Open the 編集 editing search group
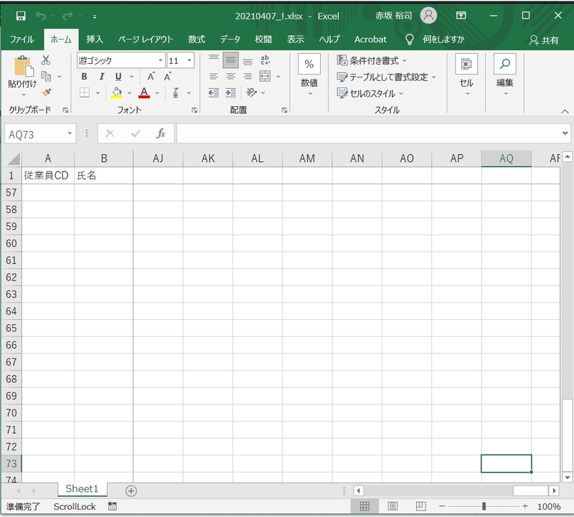 pyautogui.click(x=505, y=75)
